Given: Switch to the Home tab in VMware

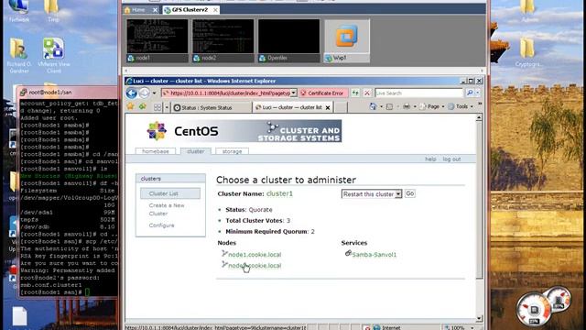Looking at the screenshot, I should tap(138, 10).
